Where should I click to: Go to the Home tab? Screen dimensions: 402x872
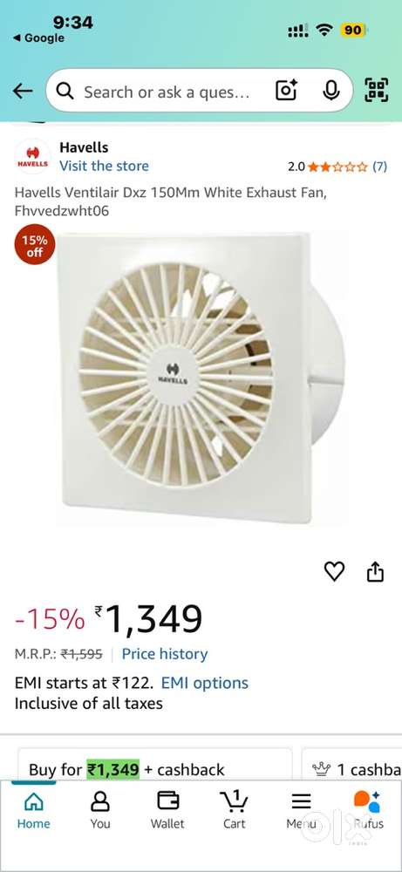tap(33, 810)
